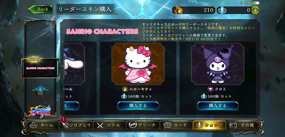Go back with the green Back button

40,9
